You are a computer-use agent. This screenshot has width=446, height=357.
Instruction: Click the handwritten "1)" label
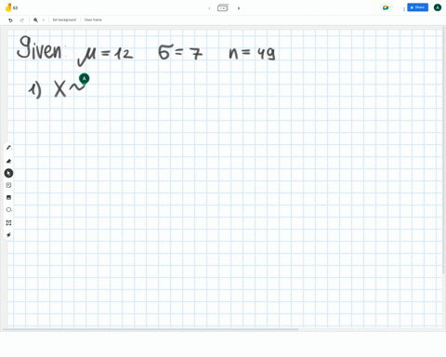click(35, 90)
